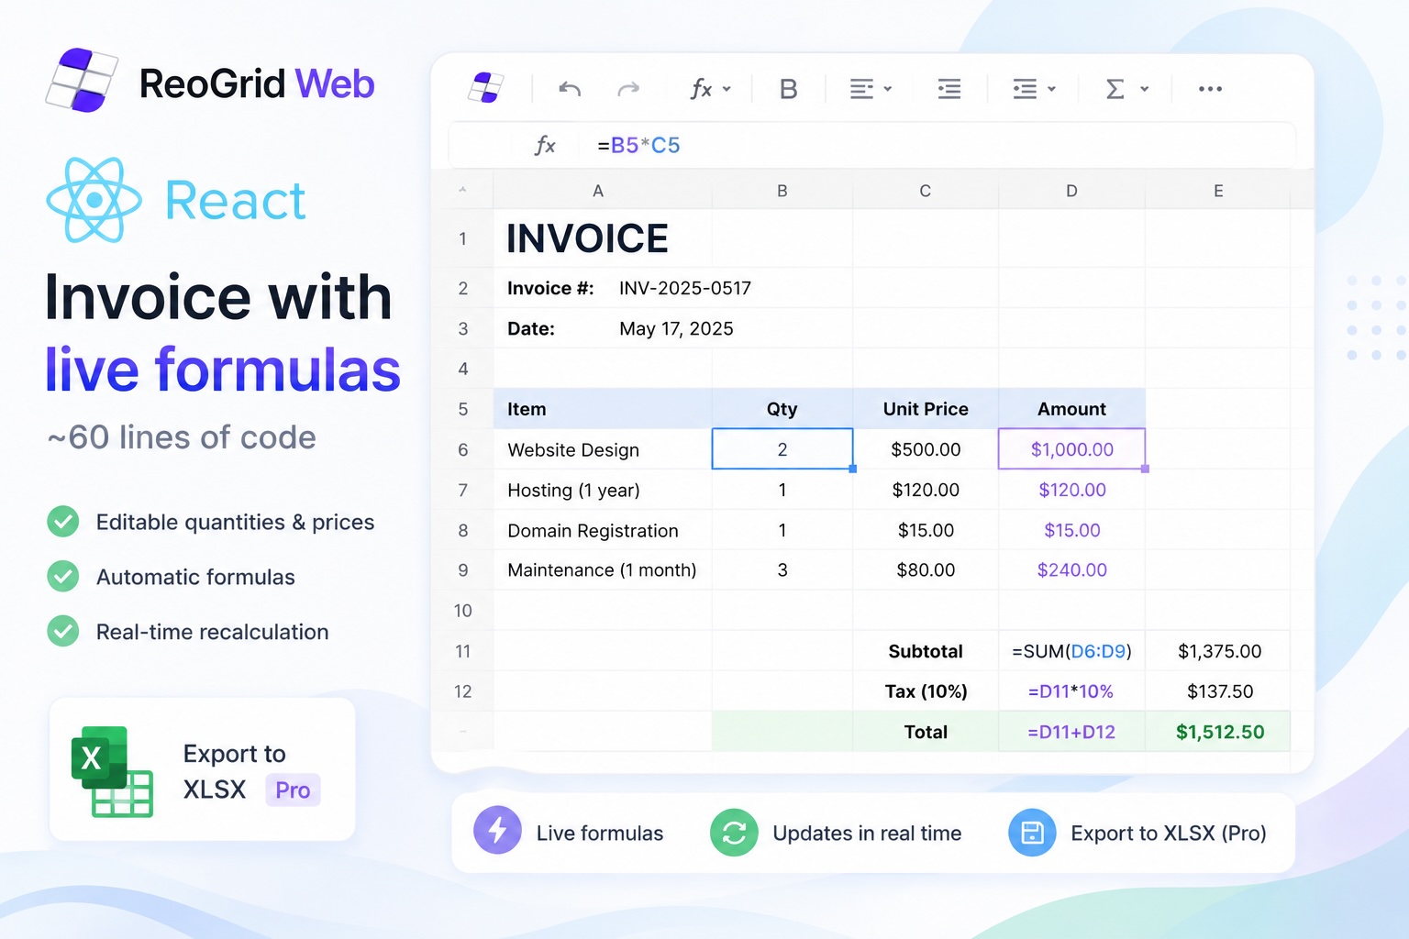This screenshot has height=939, width=1409.
Task: Click the Updates in real time label
Action: pos(867,833)
